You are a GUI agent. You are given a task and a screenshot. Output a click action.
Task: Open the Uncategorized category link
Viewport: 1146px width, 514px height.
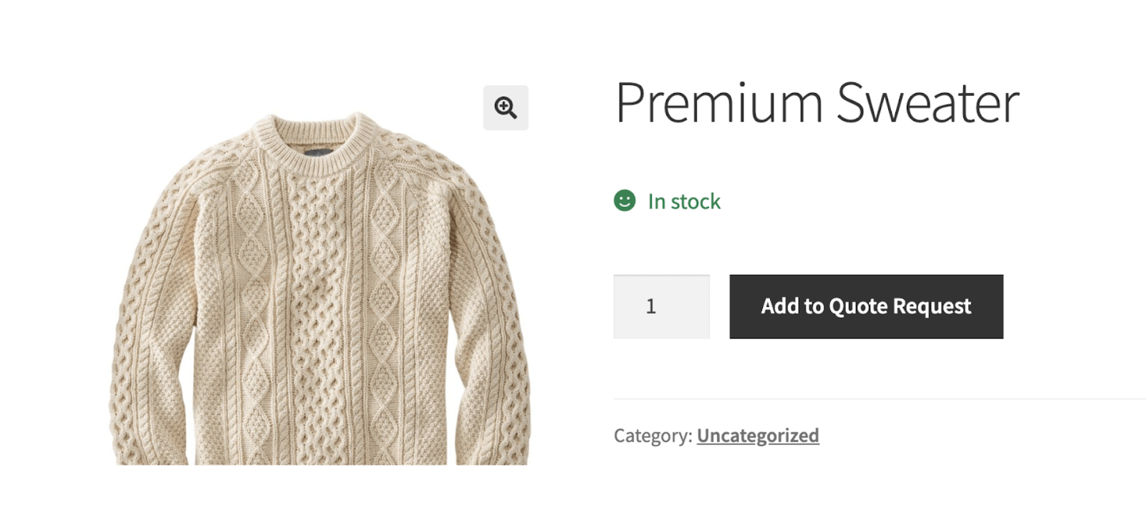point(758,435)
